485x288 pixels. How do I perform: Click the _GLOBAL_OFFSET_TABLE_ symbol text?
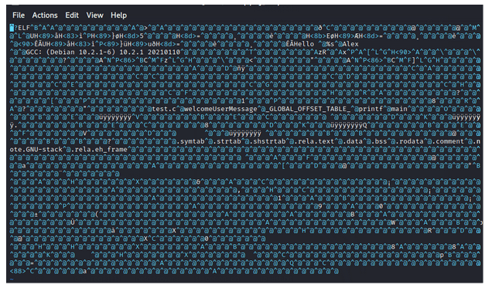[308, 109]
